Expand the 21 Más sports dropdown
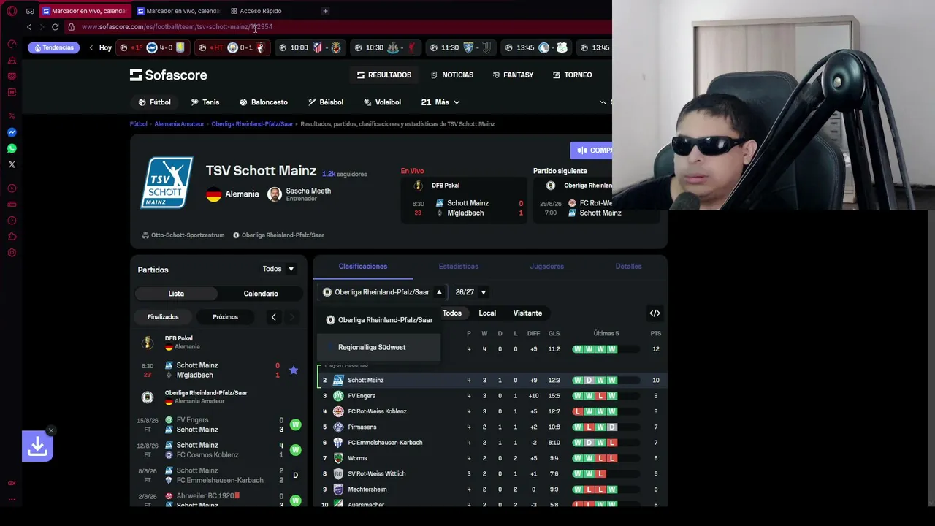 (440, 102)
